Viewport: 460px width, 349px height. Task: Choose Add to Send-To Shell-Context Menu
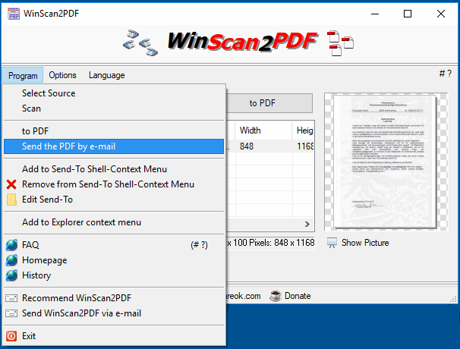point(114,169)
